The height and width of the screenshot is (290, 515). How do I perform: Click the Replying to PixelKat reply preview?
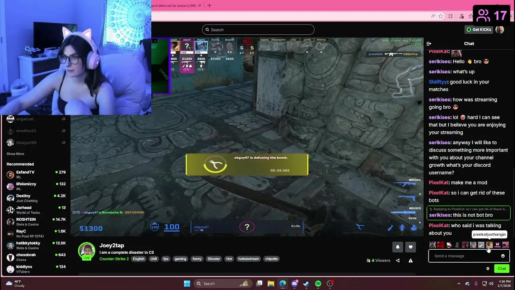click(469, 209)
